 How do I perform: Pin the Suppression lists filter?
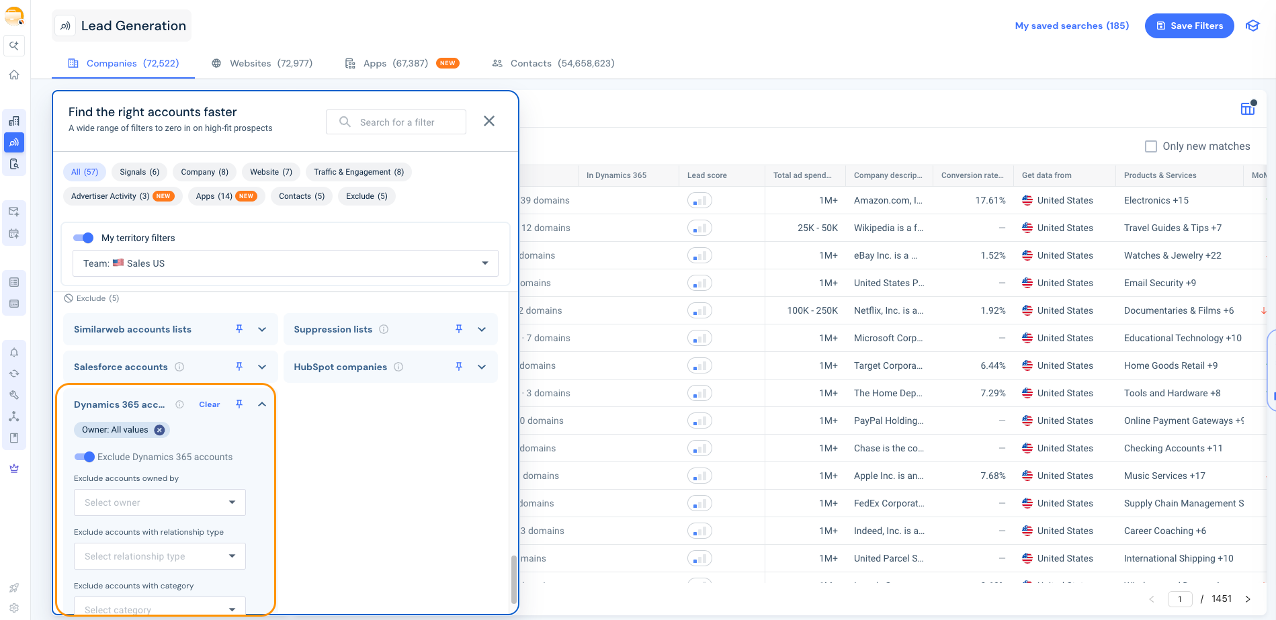[x=459, y=328]
